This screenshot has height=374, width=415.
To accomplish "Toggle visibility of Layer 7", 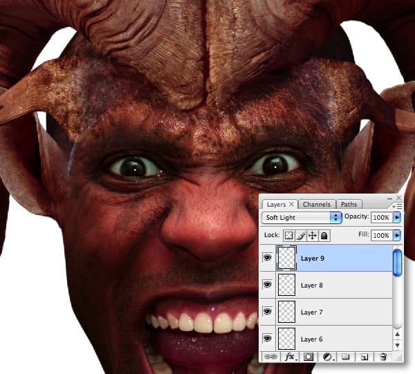I will (268, 312).
